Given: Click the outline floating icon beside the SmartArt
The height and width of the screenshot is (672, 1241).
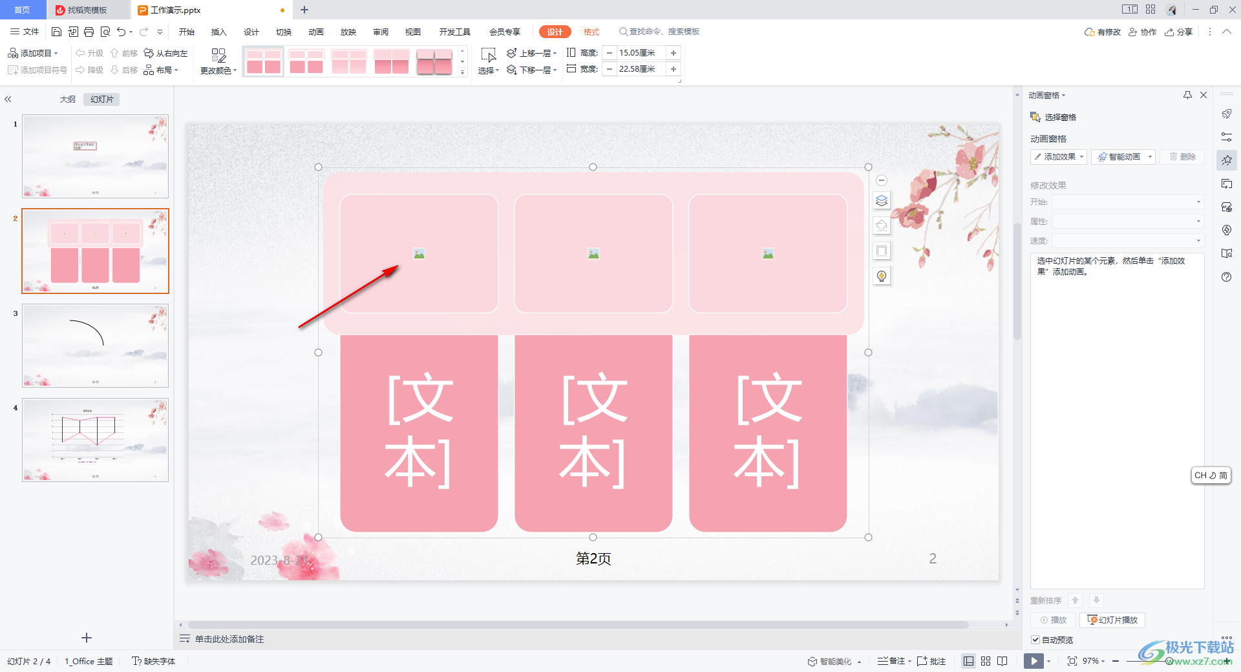Looking at the screenshot, I should (882, 251).
